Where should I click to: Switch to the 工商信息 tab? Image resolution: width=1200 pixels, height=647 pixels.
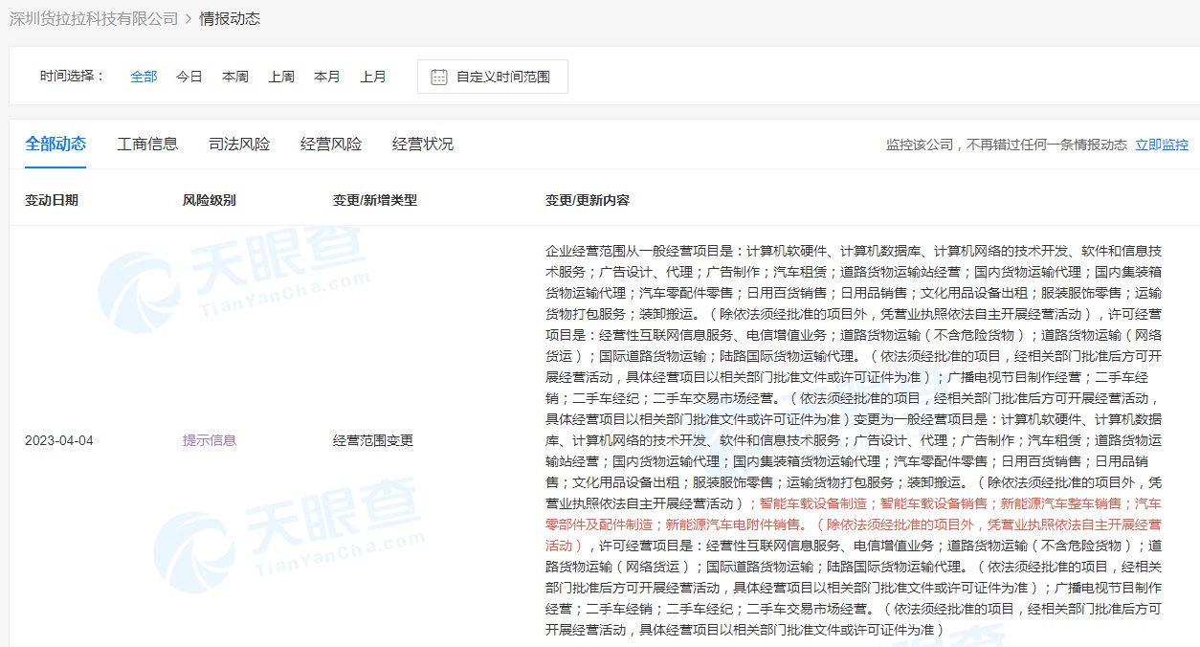[147, 145]
